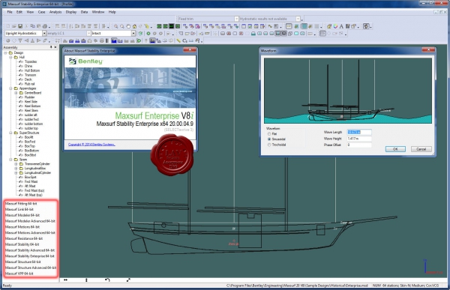Click the horizontal pan arrows below the view
The height and width of the screenshot is (290, 450).
point(65,280)
